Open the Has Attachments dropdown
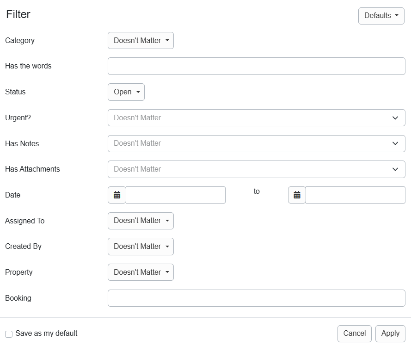 tap(256, 169)
